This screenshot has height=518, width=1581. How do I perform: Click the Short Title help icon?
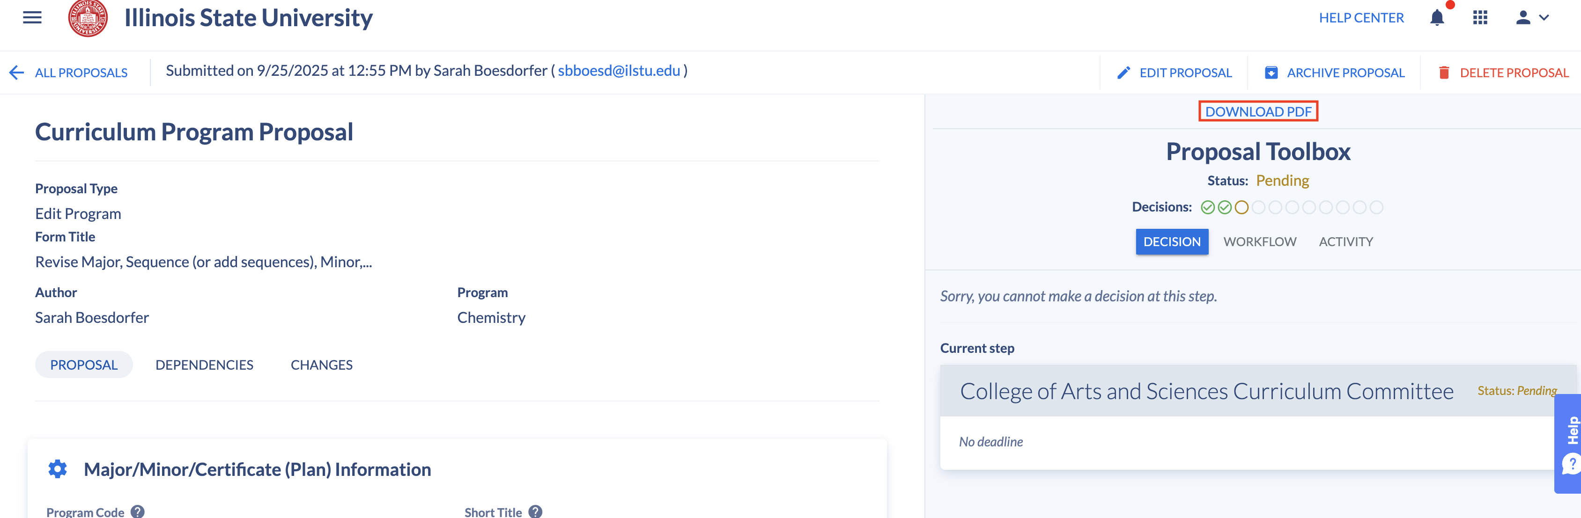[536, 511]
